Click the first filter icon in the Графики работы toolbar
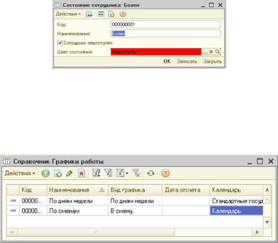Image resolution: width=278 pixels, height=243 pixels. pyautogui.click(x=96, y=173)
